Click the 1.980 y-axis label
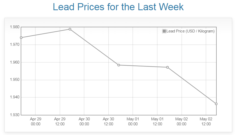Viewport: 235px width, 135px height. 14,27
